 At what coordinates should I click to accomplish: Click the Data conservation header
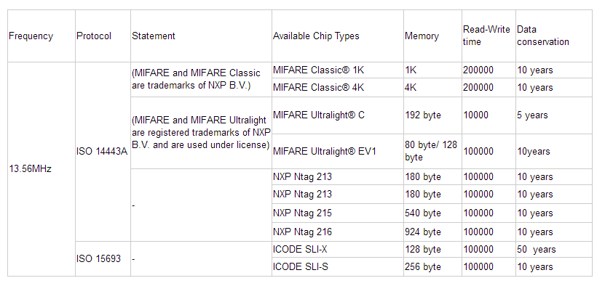click(554, 36)
